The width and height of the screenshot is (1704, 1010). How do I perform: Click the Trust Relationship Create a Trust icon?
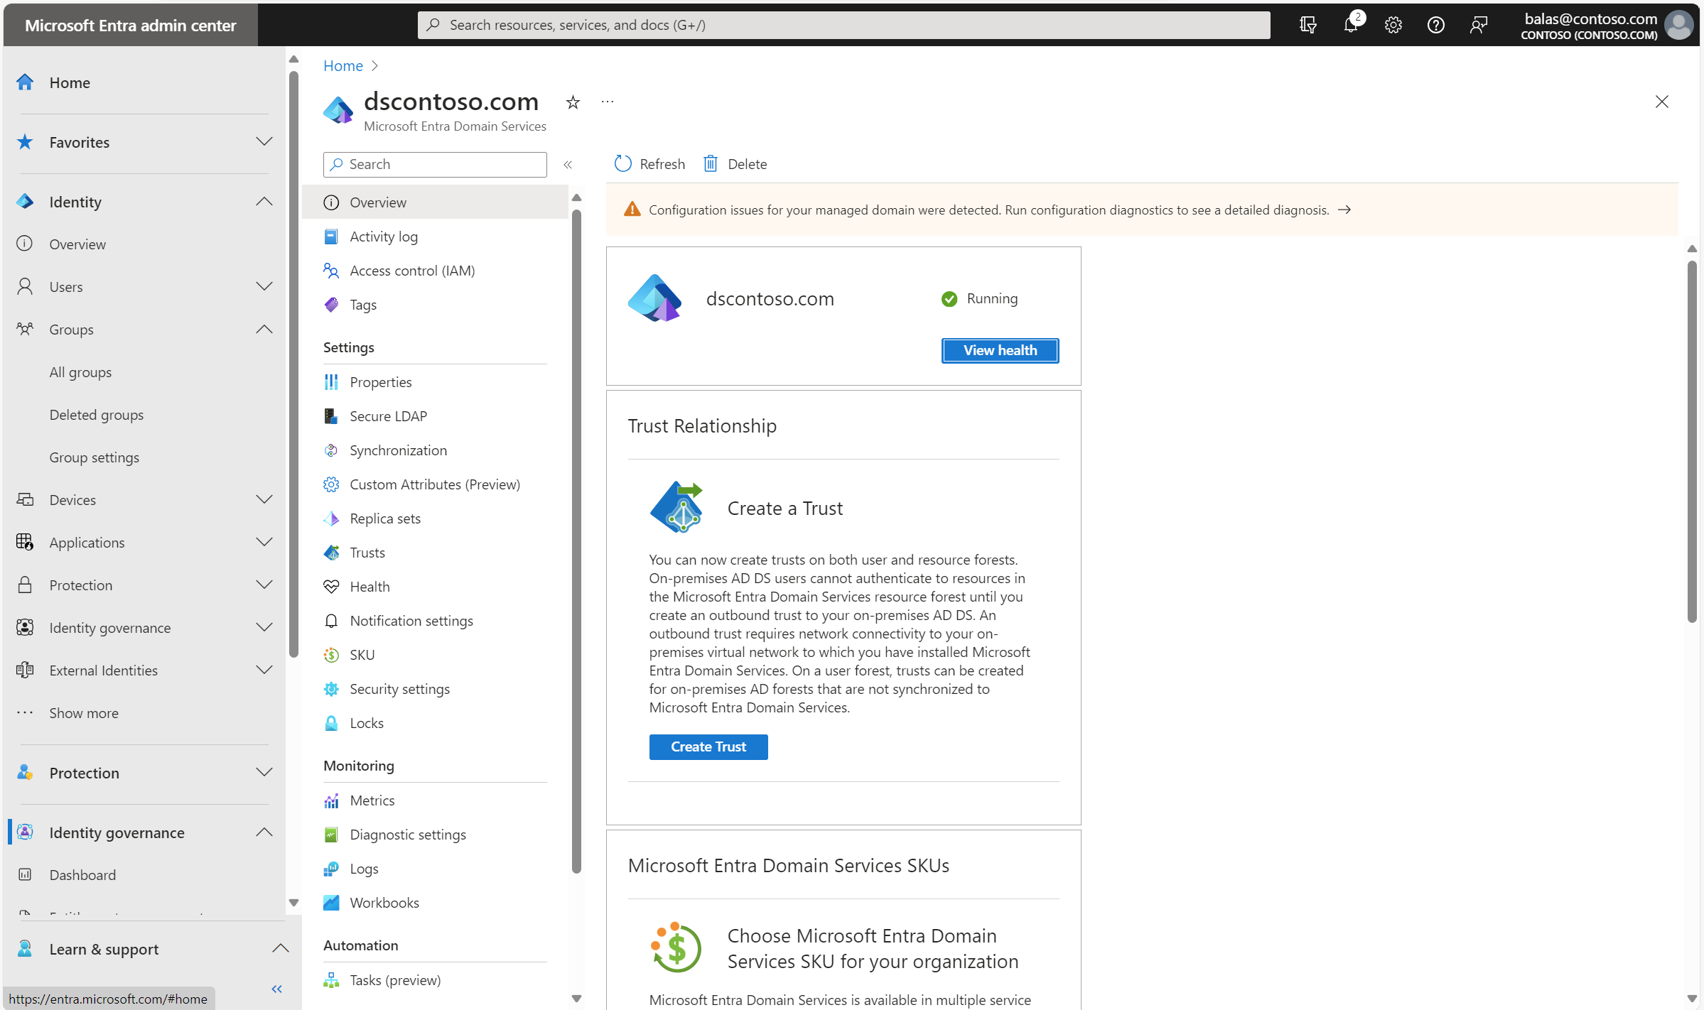(677, 506)
